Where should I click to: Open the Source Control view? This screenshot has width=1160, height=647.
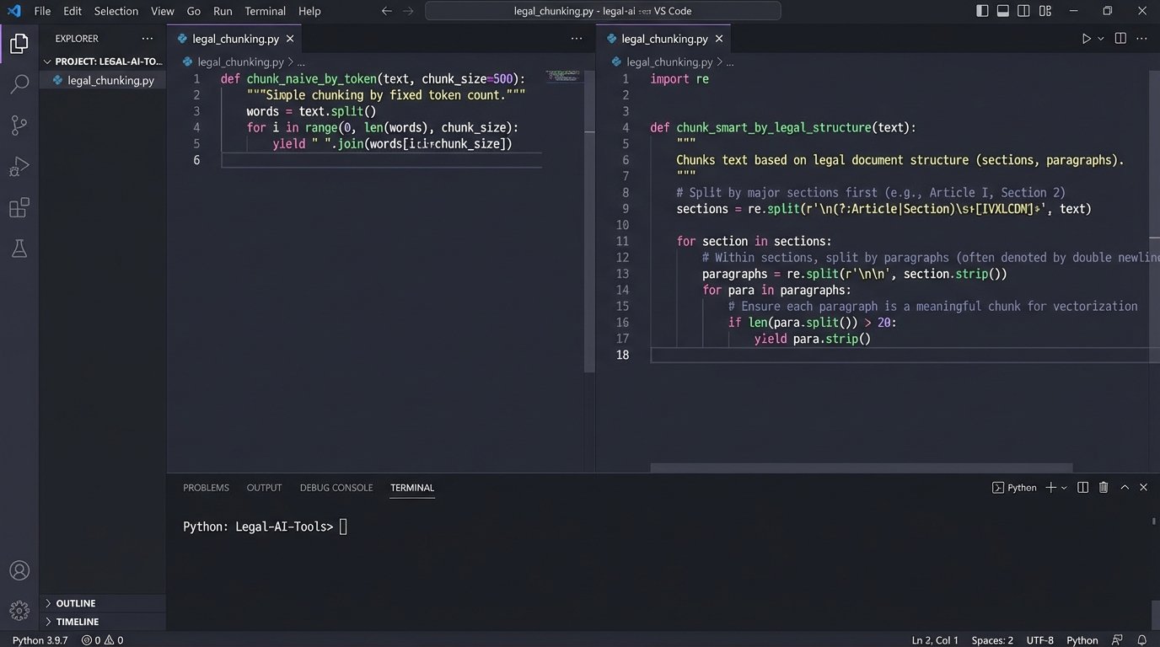(19, 126)
